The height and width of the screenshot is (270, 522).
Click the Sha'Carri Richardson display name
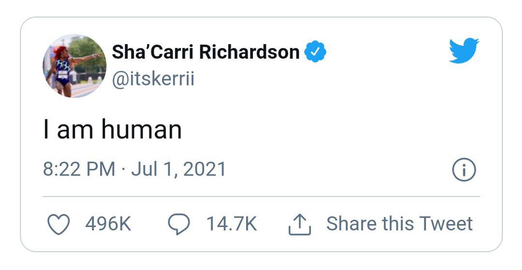coord(206,52)
